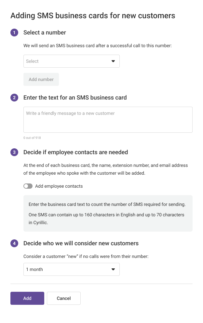Screen dimensions: 203x323
Task: Click the purple Add button
Action: [27, 298]
